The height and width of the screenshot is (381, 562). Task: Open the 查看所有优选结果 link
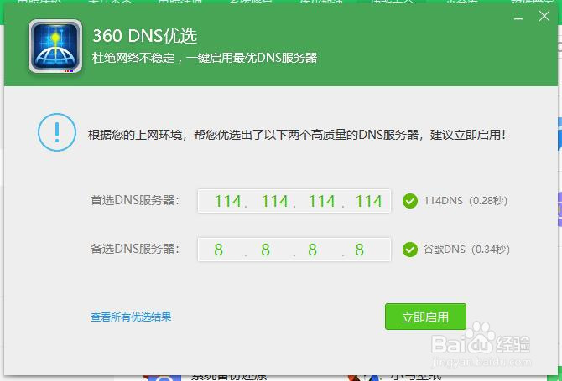(x=131, y=317)
